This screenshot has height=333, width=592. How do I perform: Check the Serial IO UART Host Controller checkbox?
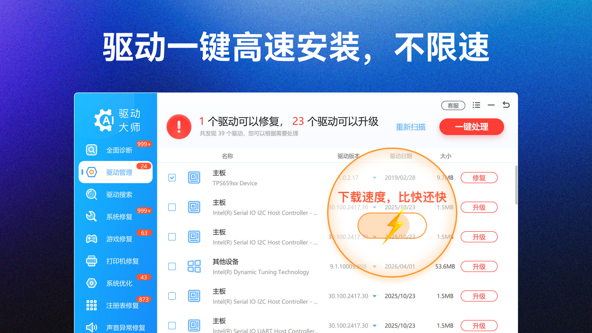tap(172, 326)
